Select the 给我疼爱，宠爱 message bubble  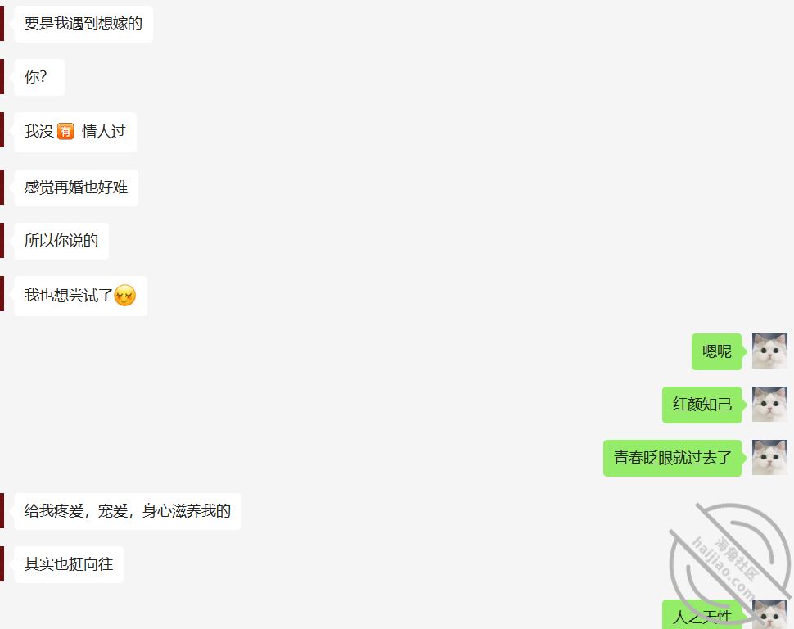coord(128,511)
